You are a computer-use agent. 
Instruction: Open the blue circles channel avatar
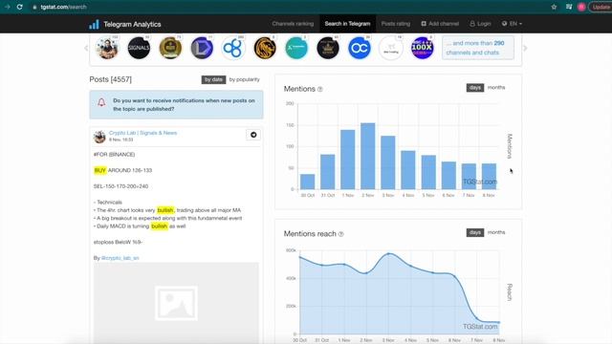(233, 48)
